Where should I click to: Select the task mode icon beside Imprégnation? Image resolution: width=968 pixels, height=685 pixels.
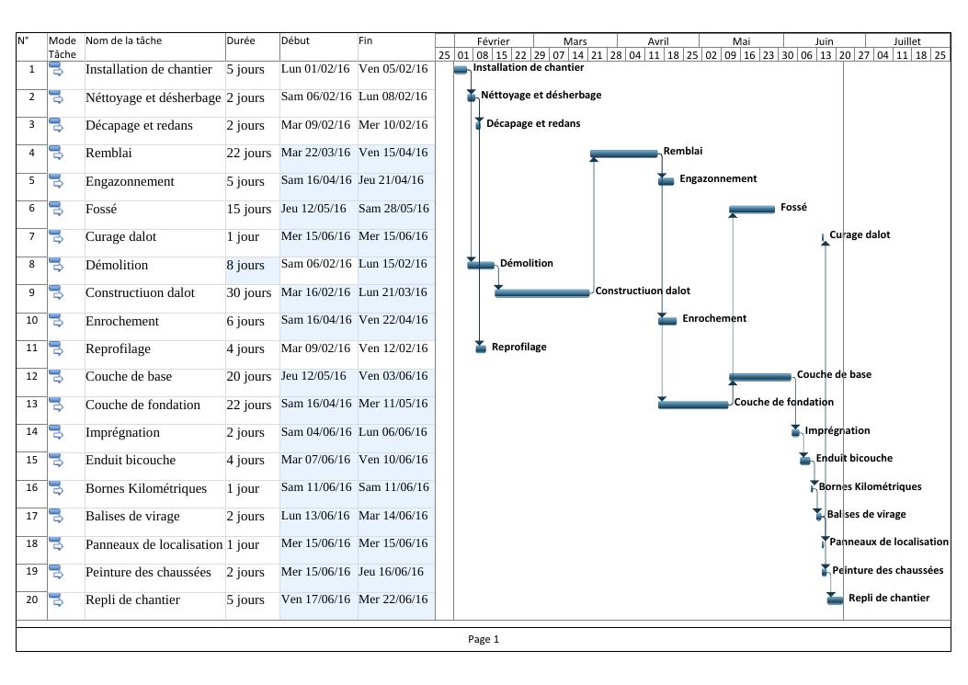coord(56,434)
